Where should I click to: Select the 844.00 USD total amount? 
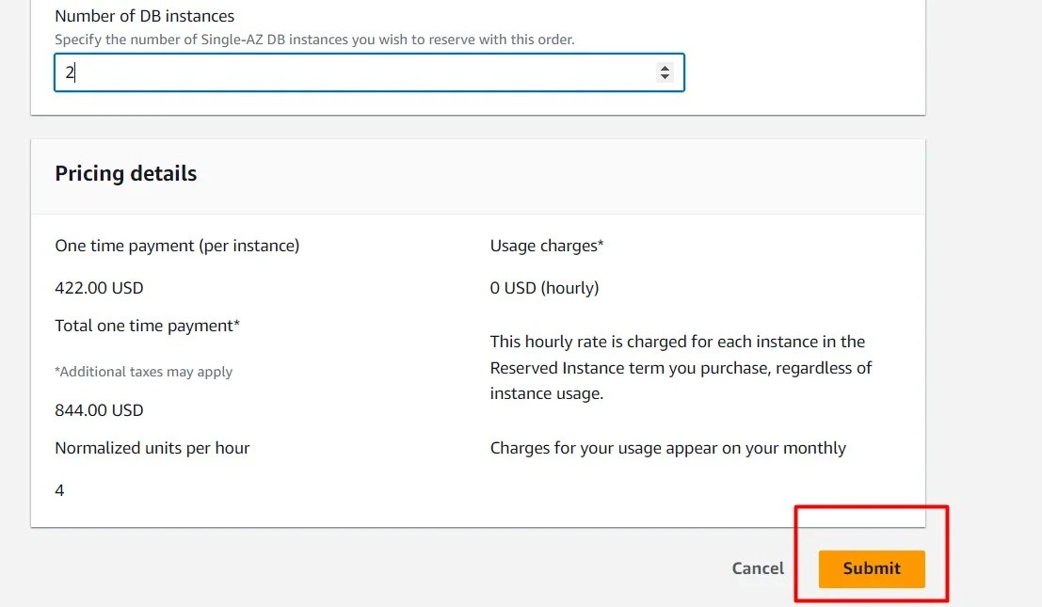tap(99, 409)
